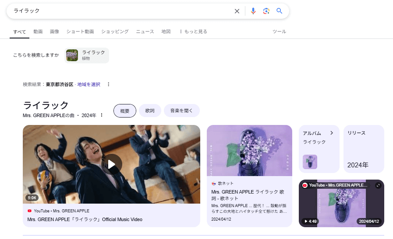This screenshot has width=393, height=239.
Task: Select the 概要 chip
Action: click(x=125, y=111)
